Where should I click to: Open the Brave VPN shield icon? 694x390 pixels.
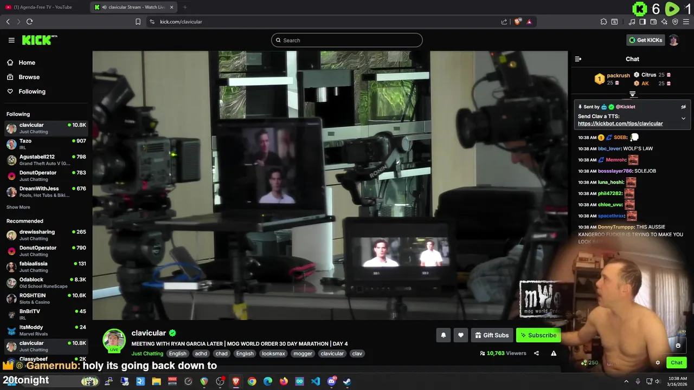point(675,22)
